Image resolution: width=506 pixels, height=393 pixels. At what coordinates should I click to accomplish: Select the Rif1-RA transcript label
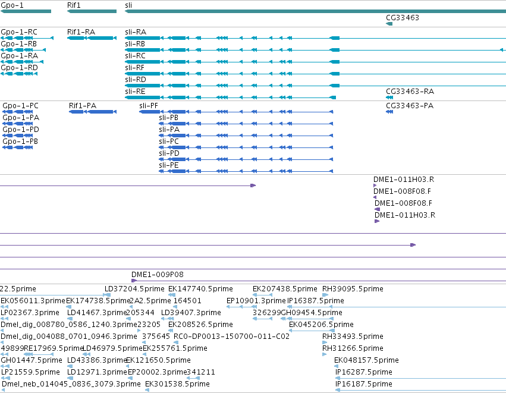81,32
